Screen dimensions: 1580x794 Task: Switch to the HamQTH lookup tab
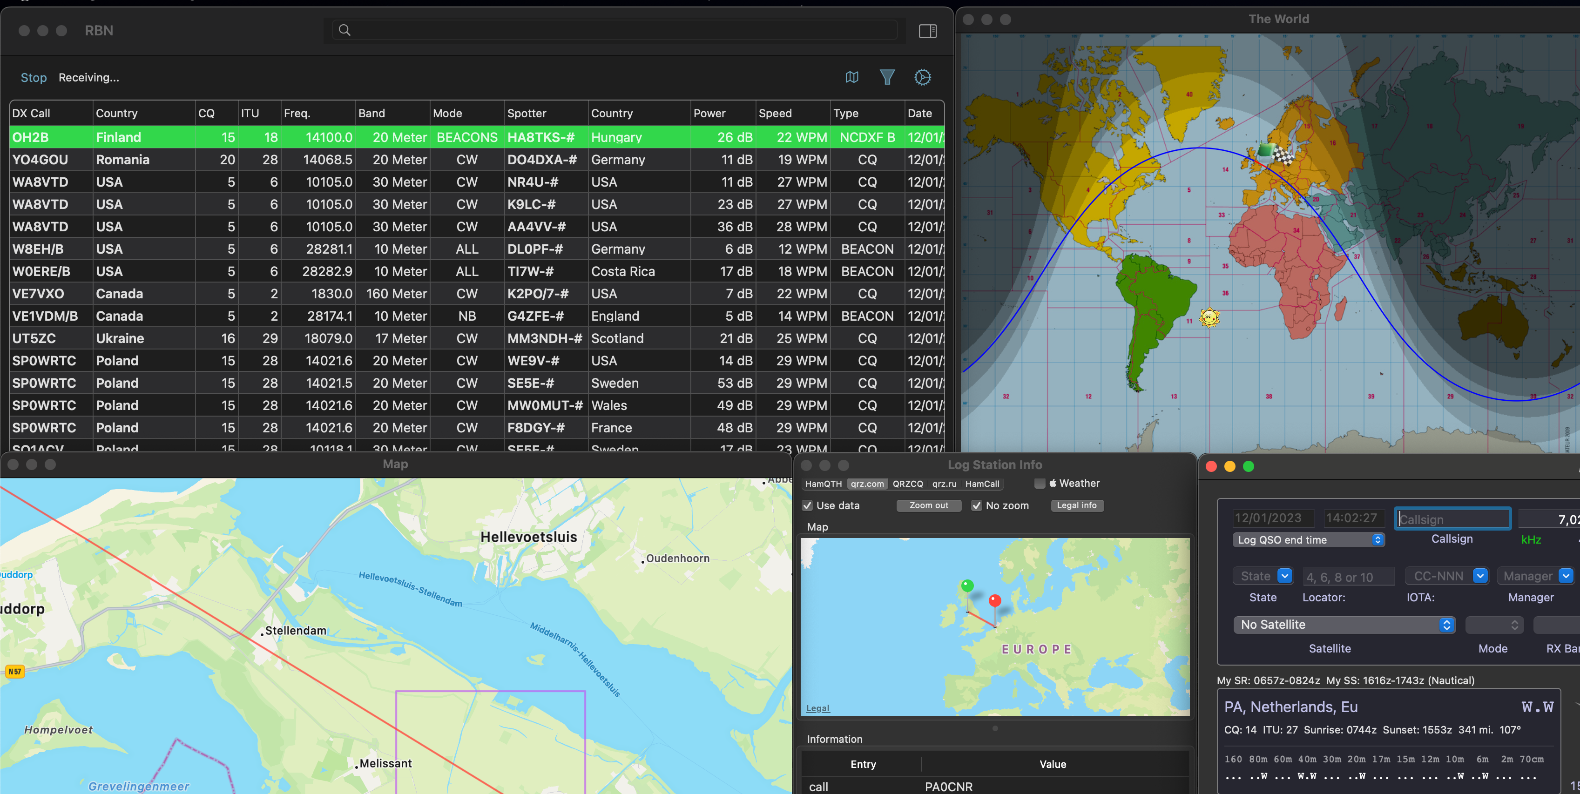coord(823,484)
